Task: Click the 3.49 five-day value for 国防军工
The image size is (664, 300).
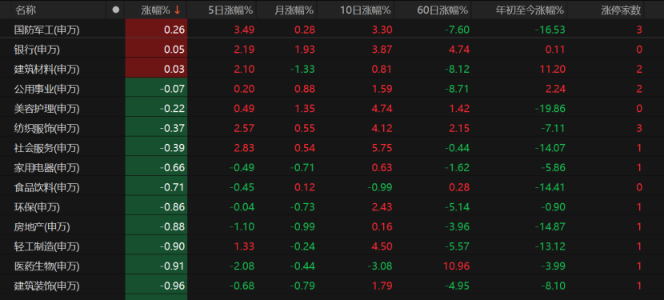Action: (244, 30)
